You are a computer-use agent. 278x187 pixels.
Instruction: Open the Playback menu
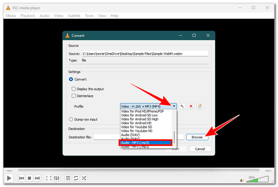tap(28, 16)
